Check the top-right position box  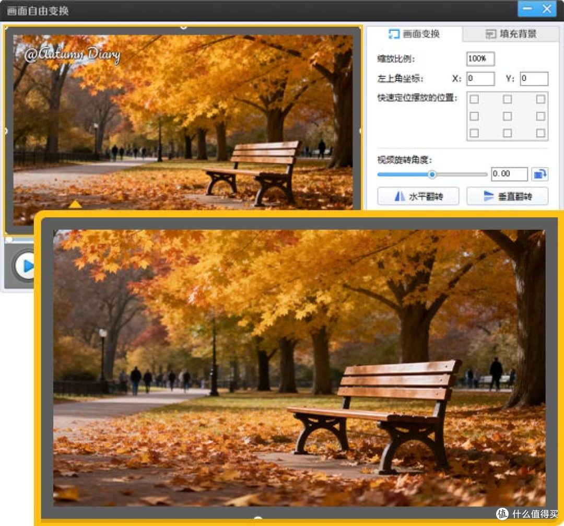click(540, 99)
